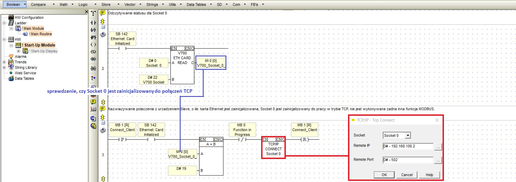Open the Socket 0 dropdown in Tcp Connect
This screenshot has height=182, width=516.
coord(408,135)
